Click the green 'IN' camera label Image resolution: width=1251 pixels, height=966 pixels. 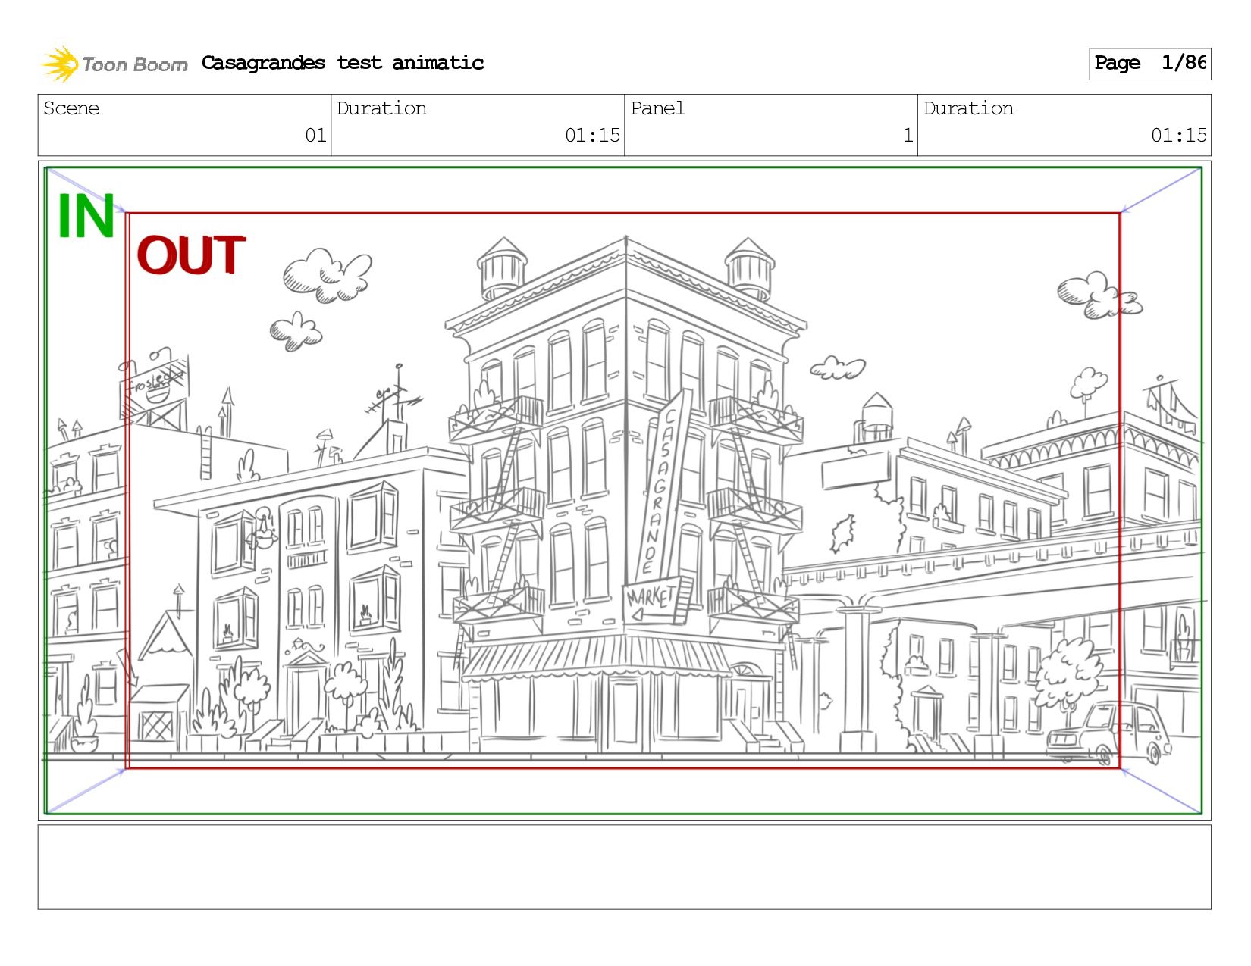(86, 217)
